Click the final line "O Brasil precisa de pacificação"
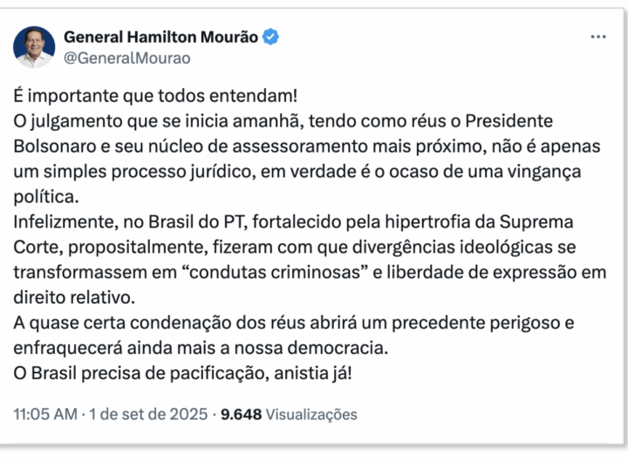 (185, 372)
